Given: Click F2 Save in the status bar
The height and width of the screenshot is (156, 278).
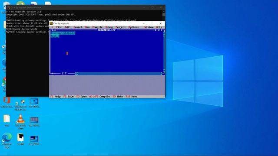Looking at the screenshot, I should pos(69,97).
